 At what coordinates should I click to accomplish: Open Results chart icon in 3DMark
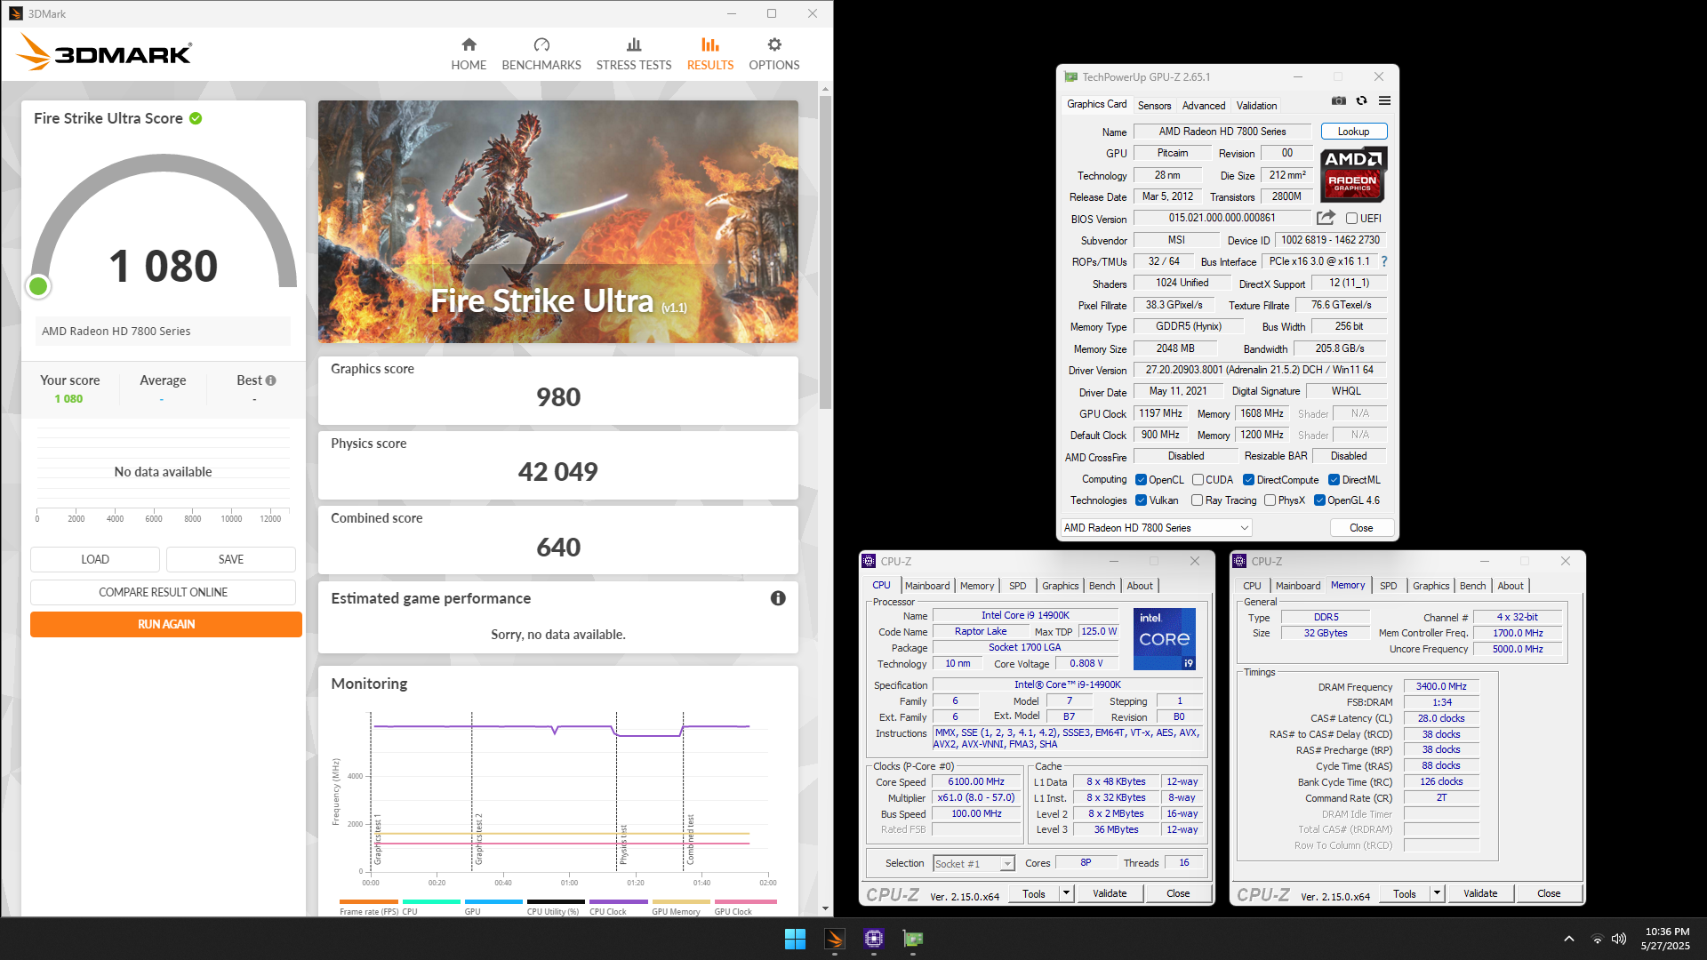pos(709,44)
